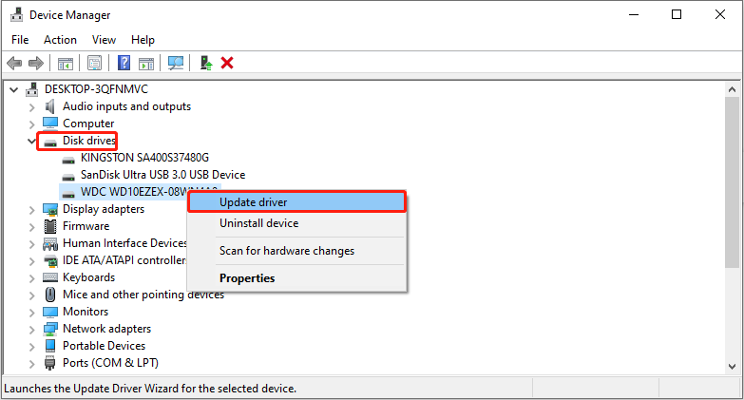Click the Network adapters category icon
The image size is (744, 400).
pos(50,329)
